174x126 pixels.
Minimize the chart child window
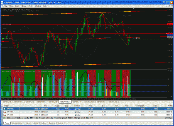pyautogui.click(x=166, y=6)
